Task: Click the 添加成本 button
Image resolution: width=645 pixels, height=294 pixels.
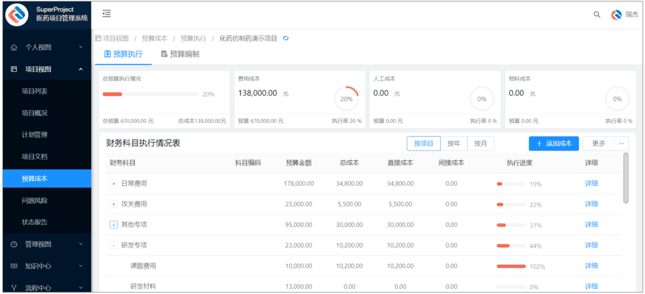Action: click(554, 143)
